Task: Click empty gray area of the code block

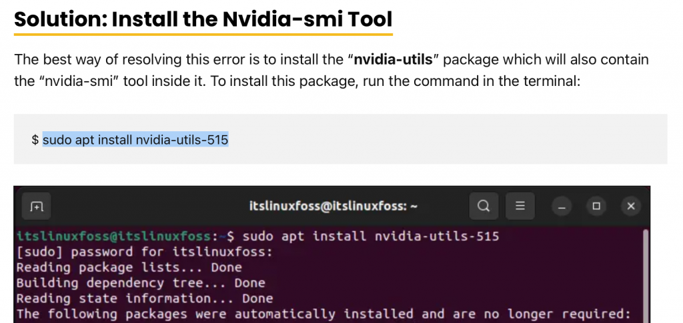Action: (467, 140)
